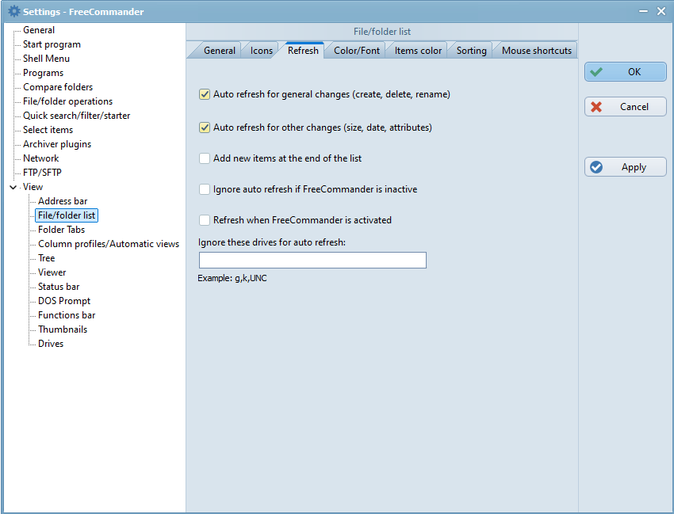Open the Items color tab

(418, 50)
